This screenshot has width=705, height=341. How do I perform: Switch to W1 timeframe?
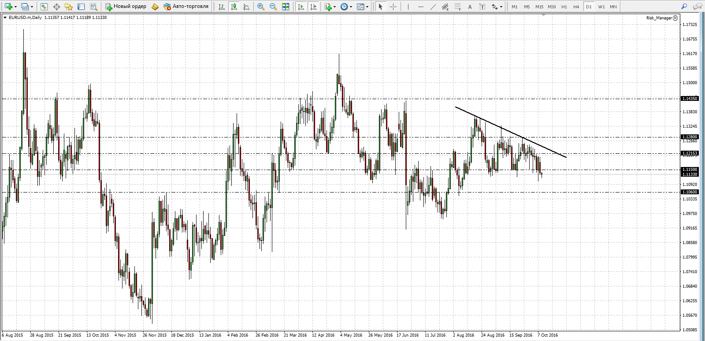tap(601, 7)
